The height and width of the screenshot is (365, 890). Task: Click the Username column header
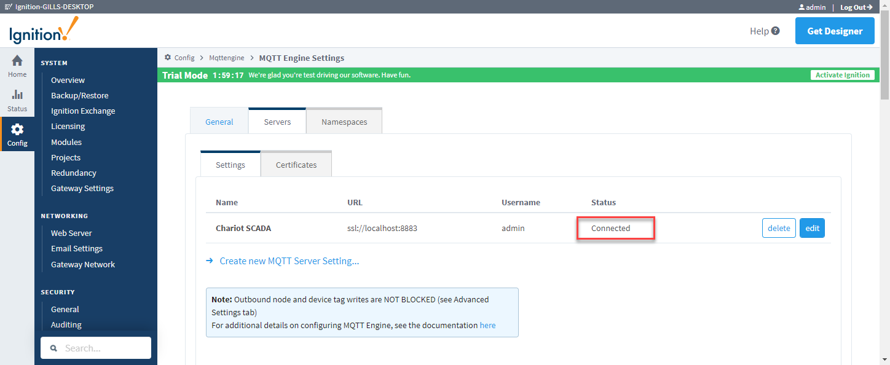521,202
